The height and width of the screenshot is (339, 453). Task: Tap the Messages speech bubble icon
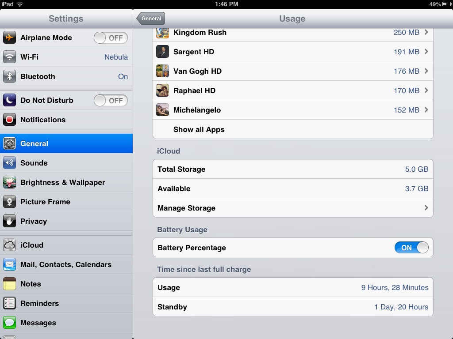tap(9, 323)
